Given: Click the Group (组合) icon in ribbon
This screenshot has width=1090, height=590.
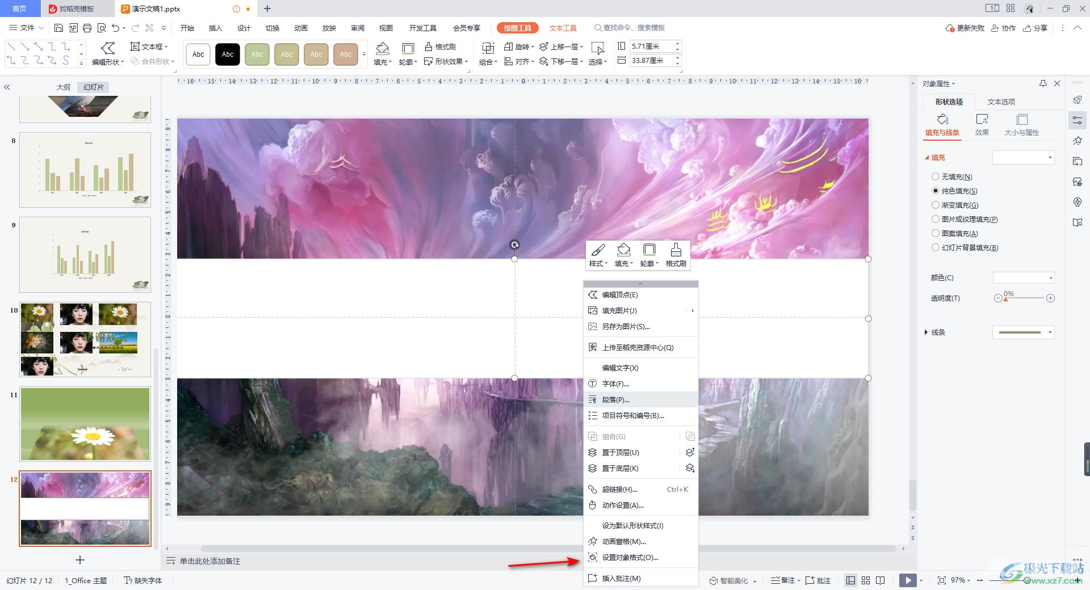Looking at the screenshot, I should pyautogui.click(x=488, y=49).
